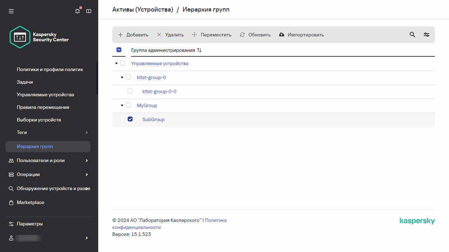This screenshot has width=449, height=252.
Task: Open the kltst-group-0 group link
Action: pyautogui.click(x=151, y=77)
